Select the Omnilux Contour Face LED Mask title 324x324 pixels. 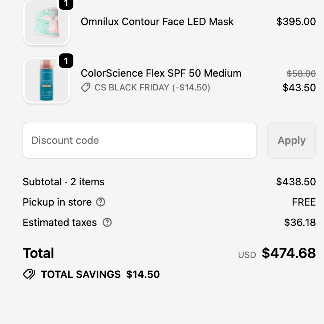coord(157,21)
